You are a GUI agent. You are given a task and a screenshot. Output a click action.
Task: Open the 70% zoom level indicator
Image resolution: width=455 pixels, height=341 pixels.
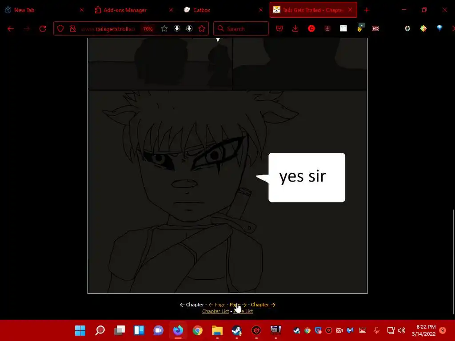pyautogui.click(x=148, y=29)
